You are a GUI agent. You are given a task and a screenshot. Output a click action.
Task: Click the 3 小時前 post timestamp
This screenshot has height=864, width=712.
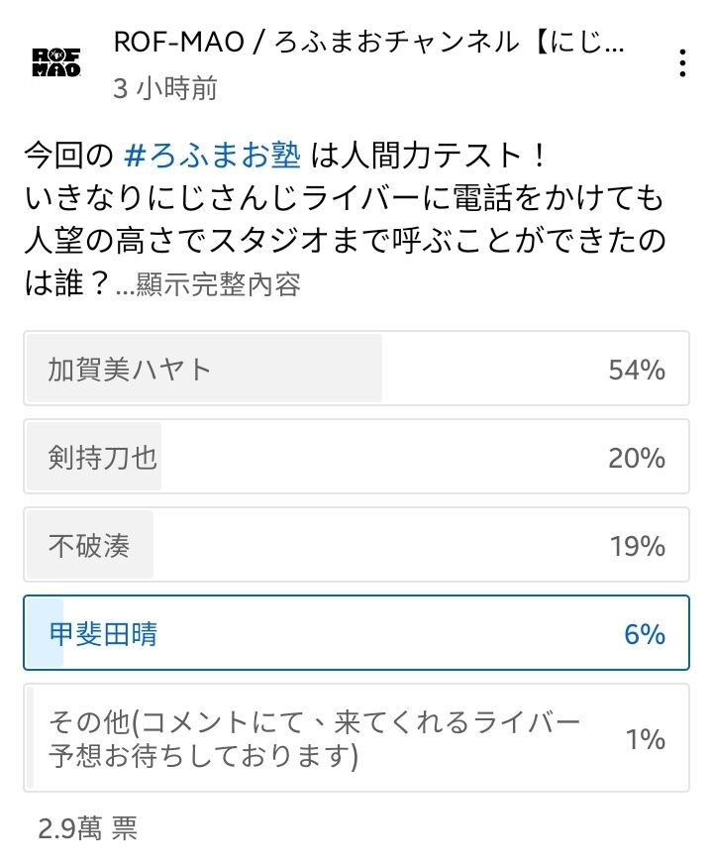point(165,88)
